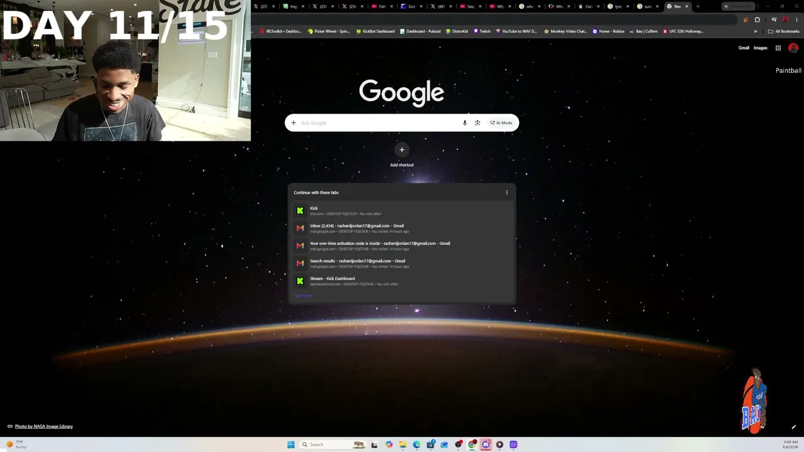The height and width of the screenshot is (452, 804).
Task: Click the taskbar clock and date
Action: coord(790,444)
